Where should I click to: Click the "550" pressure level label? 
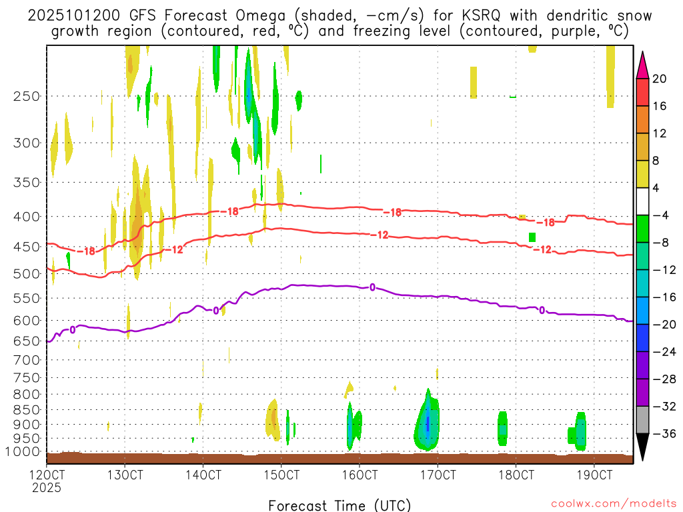pyautogui.click(x=27, y=299)
